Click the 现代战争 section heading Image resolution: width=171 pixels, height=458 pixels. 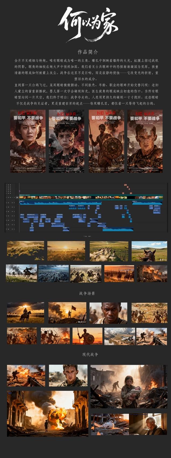pyautogui.click(x=90, y=354)
